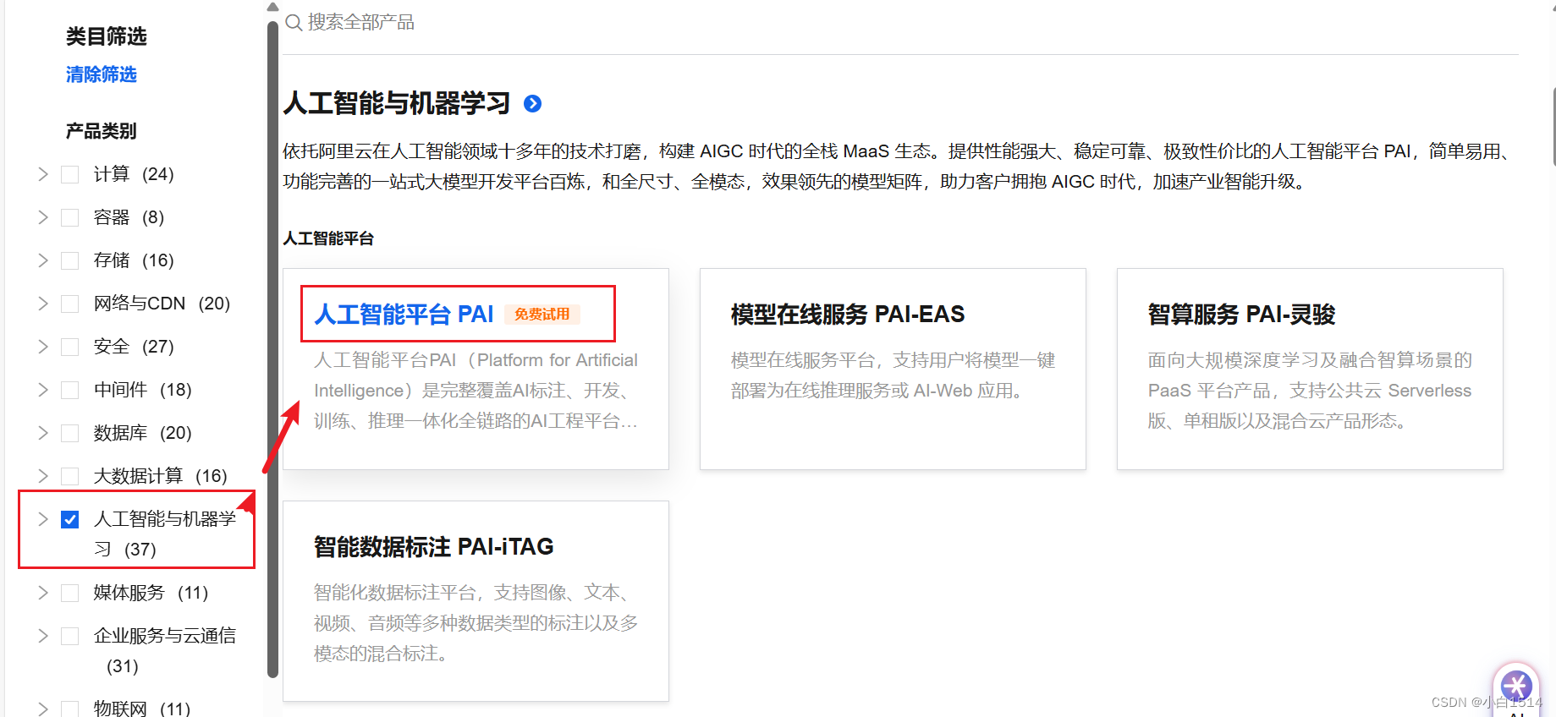Screen dimensions: 1556x717
Task: Check the 容器 (8) checkbox
Action: click(70, 218)
